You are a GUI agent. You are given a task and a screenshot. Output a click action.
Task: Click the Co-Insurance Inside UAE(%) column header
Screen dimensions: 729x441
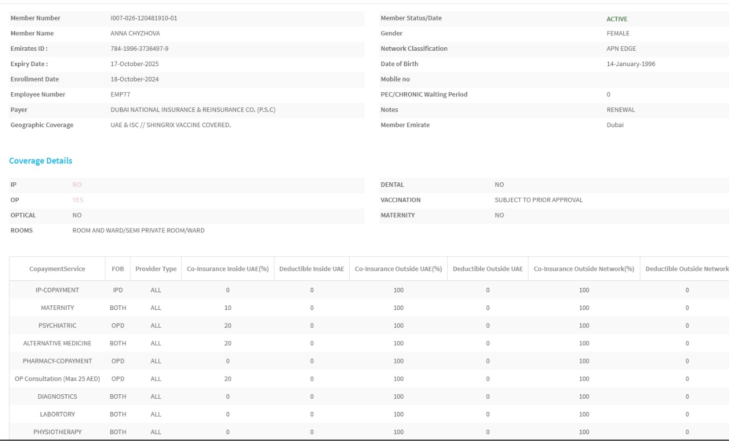pos(228,269)
